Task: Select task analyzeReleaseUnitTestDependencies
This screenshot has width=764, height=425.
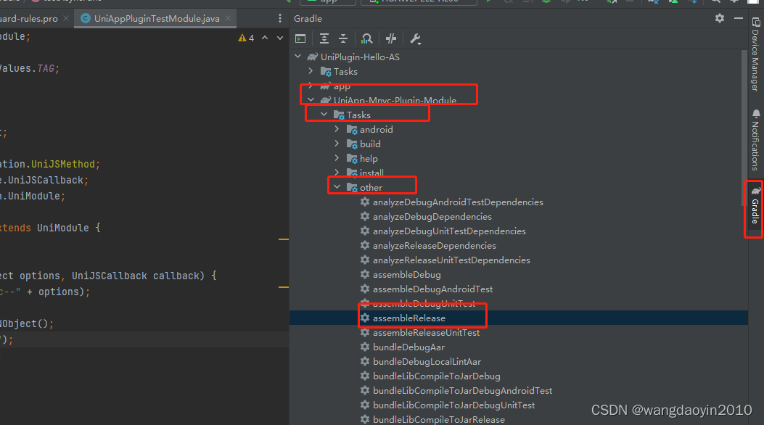Action: pyautogui.click(x=451, y=260)
